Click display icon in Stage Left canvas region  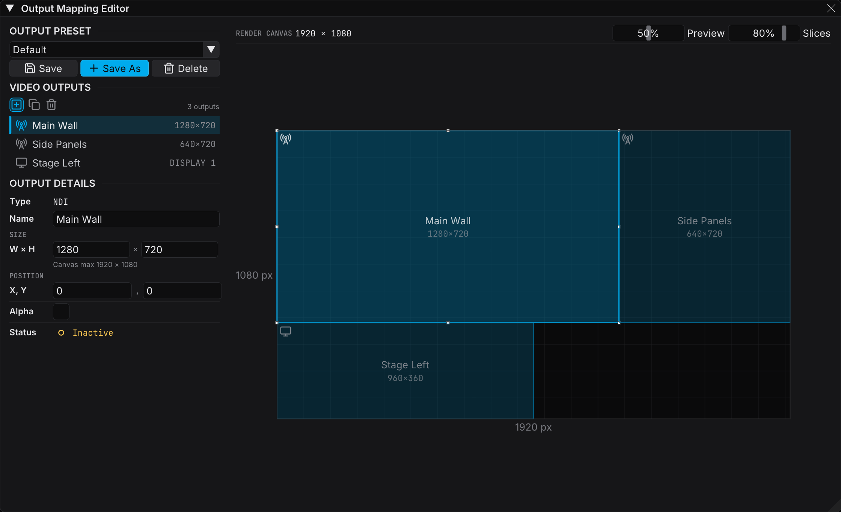[286, 332]
